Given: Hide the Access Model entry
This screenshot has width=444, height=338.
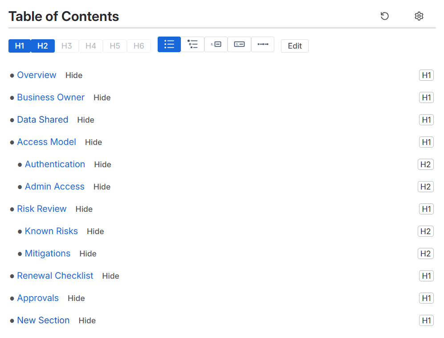Looking at the screenshot, I should pyautogui.click(x=94, y=142).
